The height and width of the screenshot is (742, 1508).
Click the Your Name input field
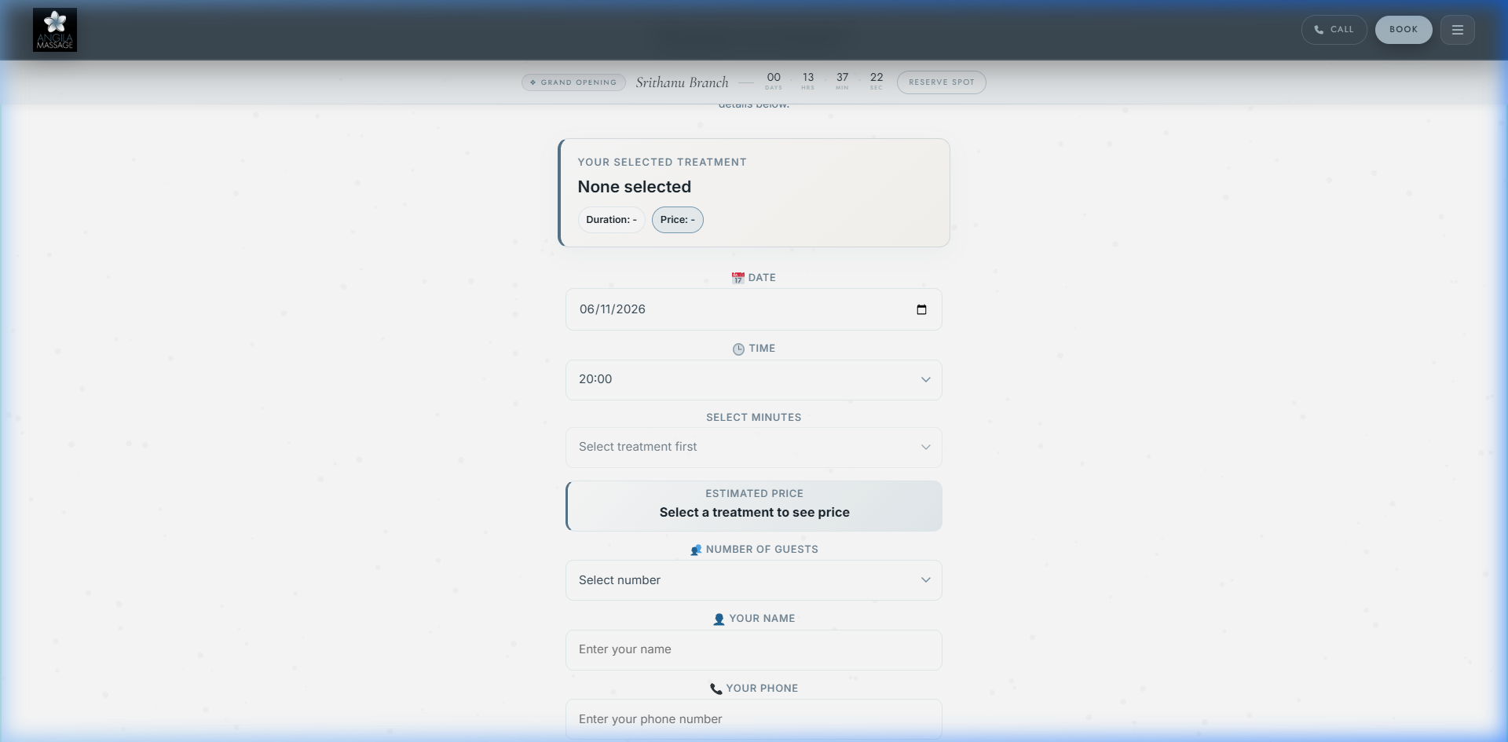point(753,649)
